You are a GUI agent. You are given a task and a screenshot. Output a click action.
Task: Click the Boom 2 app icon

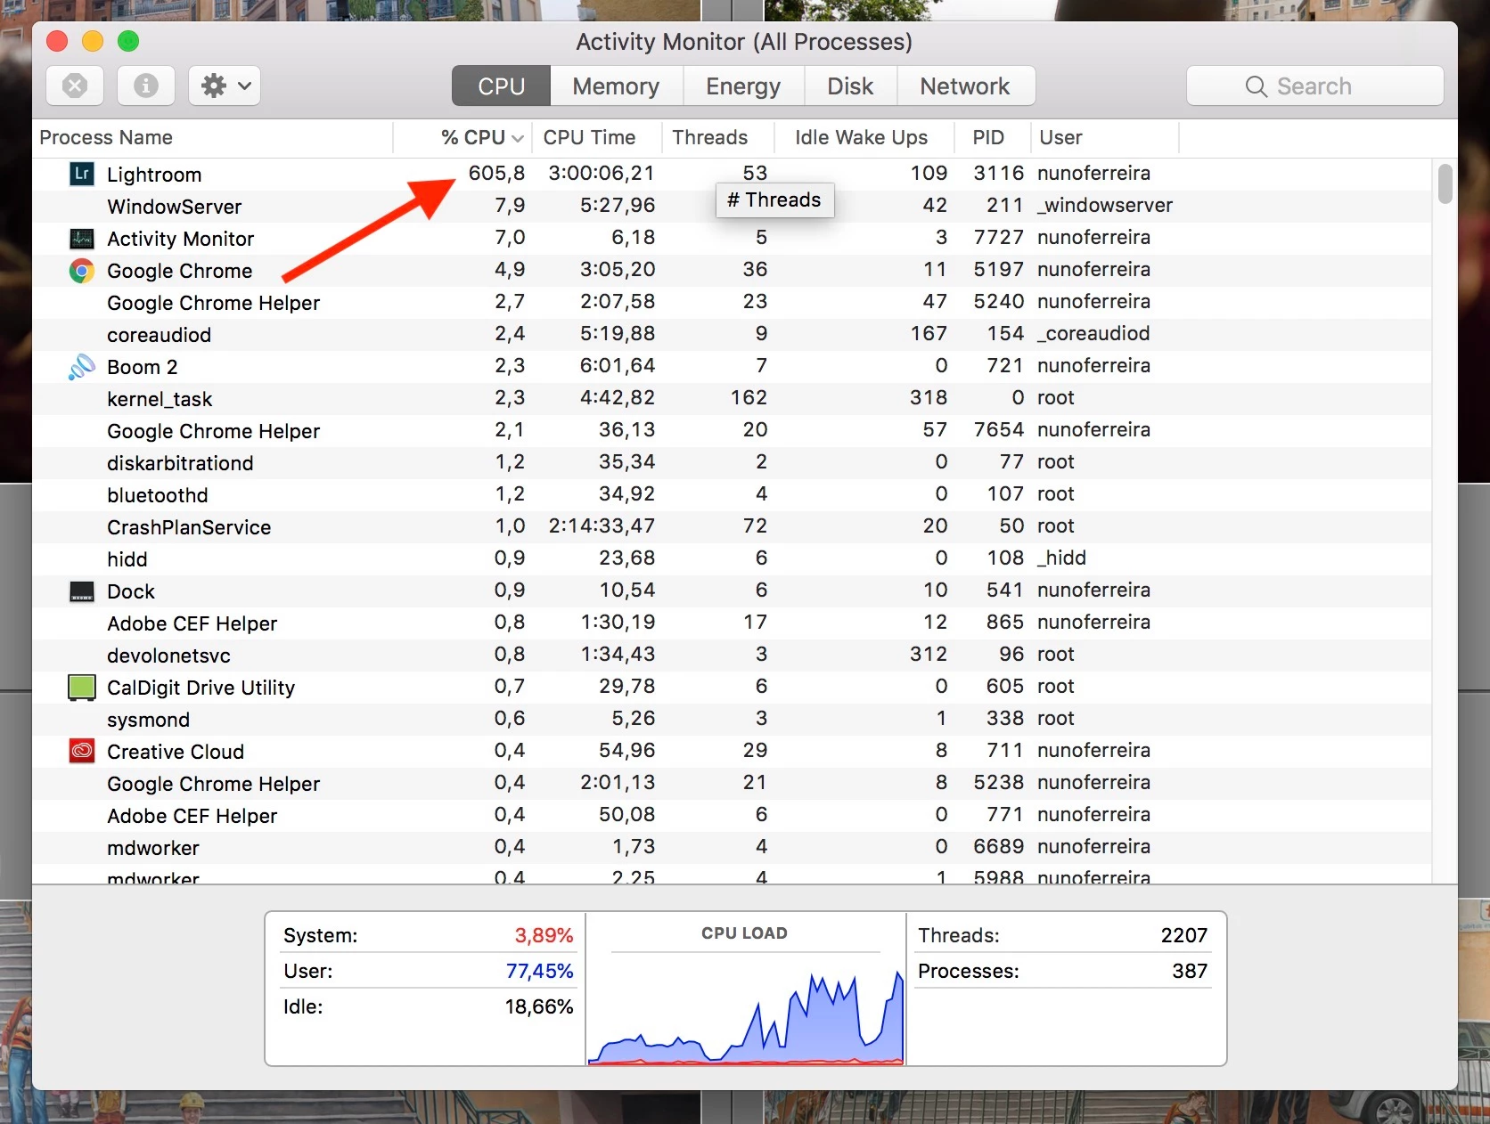82,366
